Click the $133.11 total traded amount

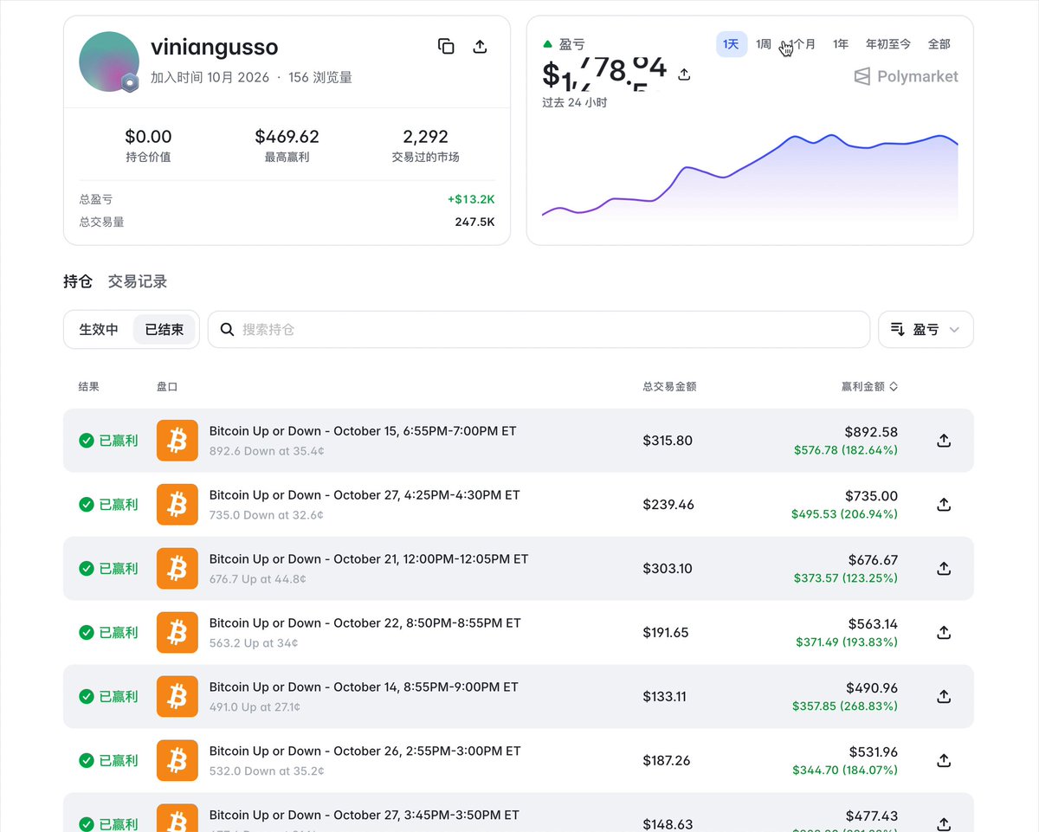tap(664, 697)
